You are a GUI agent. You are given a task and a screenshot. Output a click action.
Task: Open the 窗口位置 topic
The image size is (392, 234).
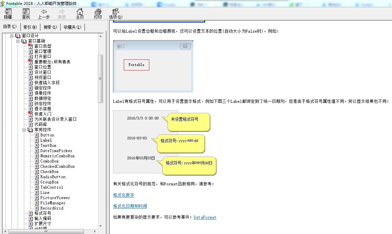click(43, 67)
